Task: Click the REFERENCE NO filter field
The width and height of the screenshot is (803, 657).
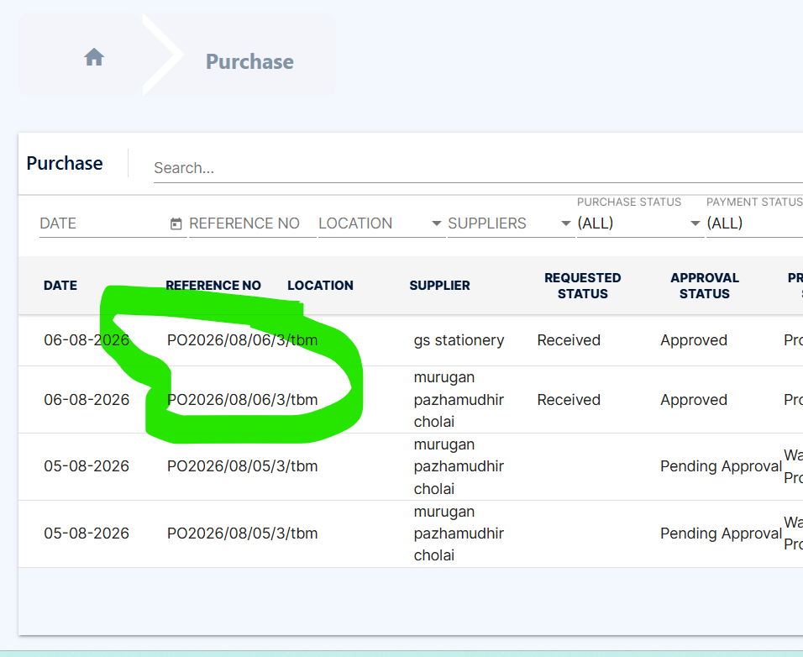Action: [252, 223]
